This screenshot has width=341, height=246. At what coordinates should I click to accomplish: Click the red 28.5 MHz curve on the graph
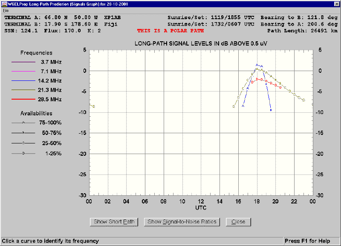coord(266,81)
